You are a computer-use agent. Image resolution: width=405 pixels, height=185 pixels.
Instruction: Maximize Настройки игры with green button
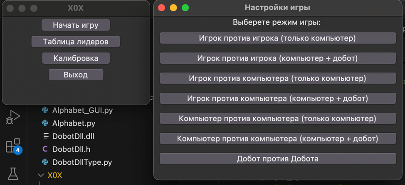(x=185, y=8)
